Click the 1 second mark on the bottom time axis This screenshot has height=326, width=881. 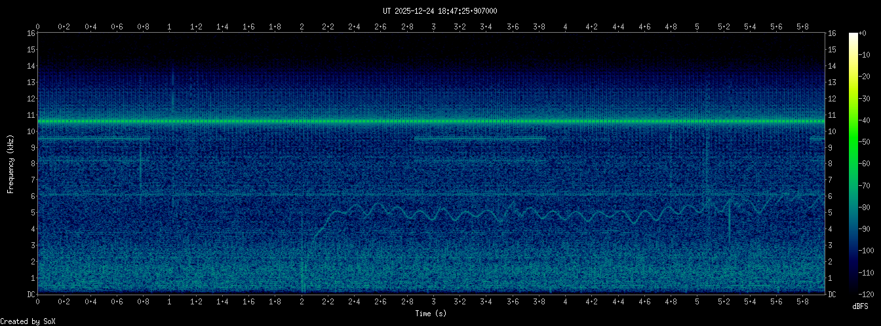click(170, 302)
